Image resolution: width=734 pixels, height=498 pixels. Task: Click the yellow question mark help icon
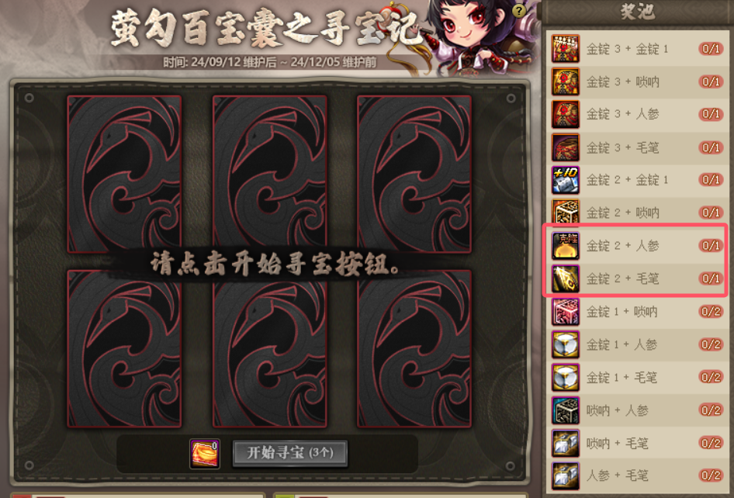coord(518,10)
